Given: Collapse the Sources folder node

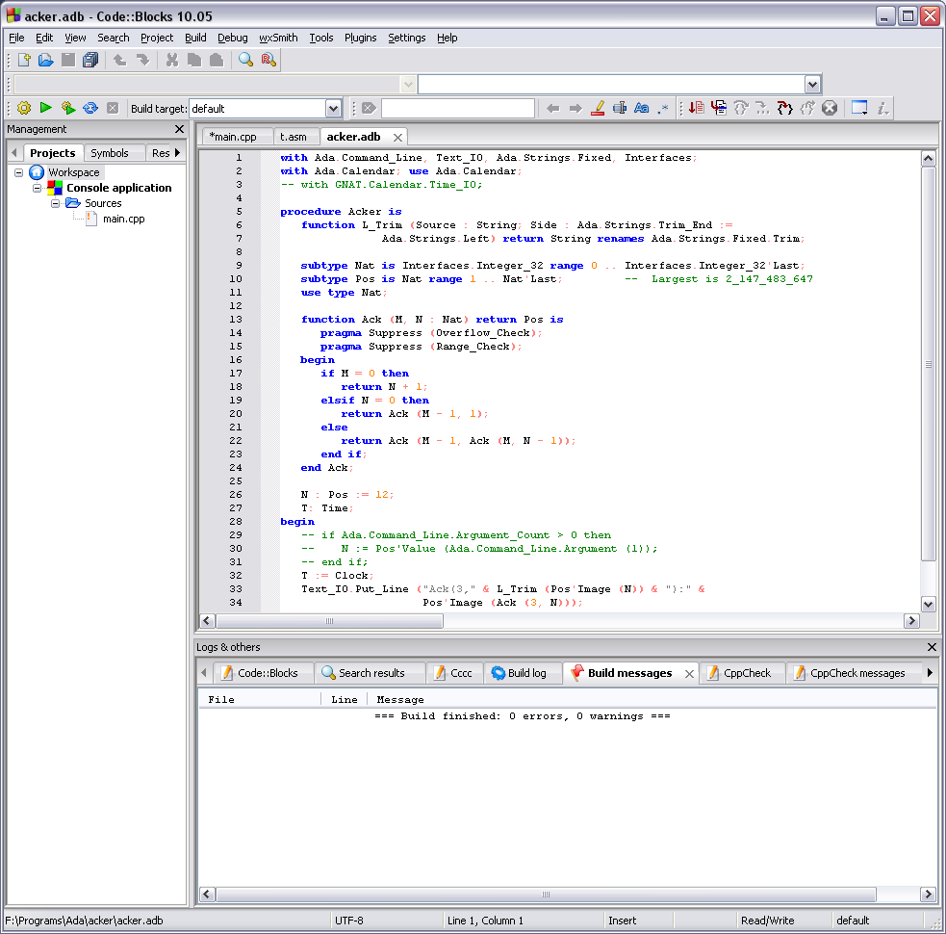Looking at the screenshot, I should coord(55,204).
